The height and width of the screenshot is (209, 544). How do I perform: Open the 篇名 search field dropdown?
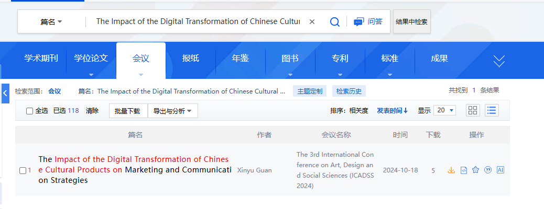tap(51, 22)
